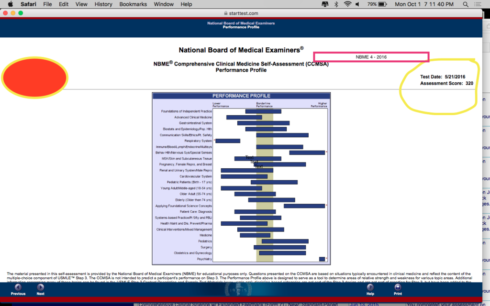Open Spotlight search magnifying glass
Image resolution: width=490 pixels, height=306 pixels.
pos(466,4)
